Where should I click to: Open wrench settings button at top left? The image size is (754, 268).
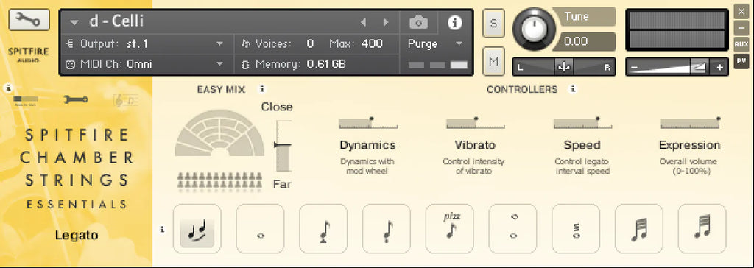pos(29,19)
